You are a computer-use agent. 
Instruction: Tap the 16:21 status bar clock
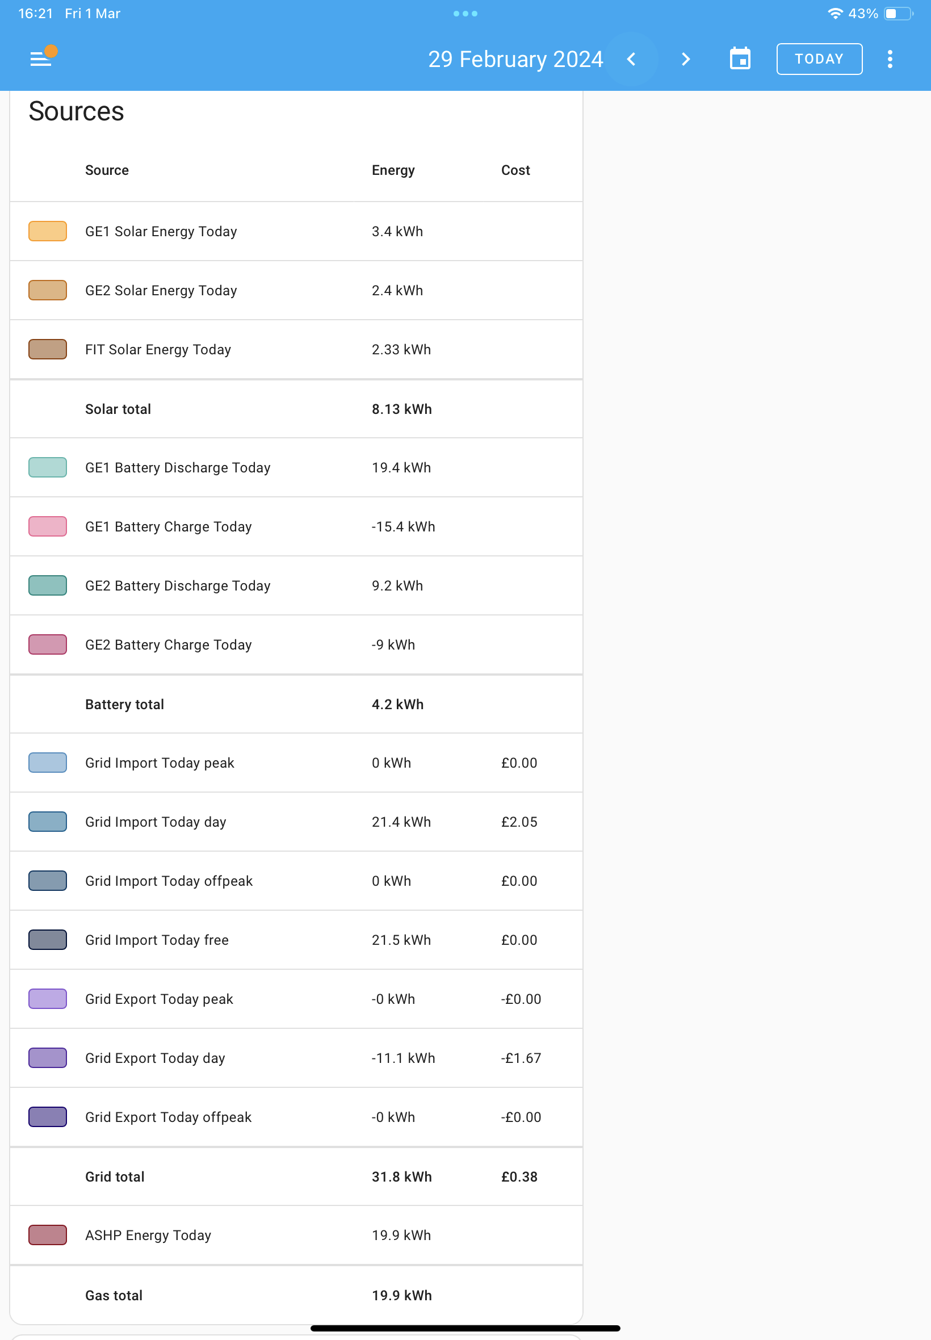pyautogui.click(x=36, y=14)
